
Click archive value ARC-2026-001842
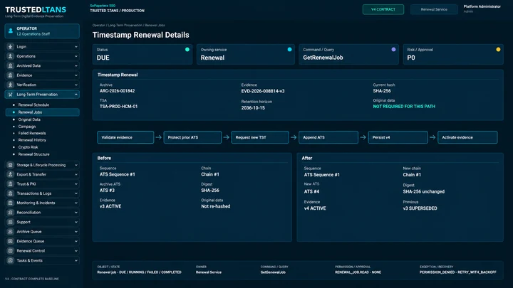[117, 91]
